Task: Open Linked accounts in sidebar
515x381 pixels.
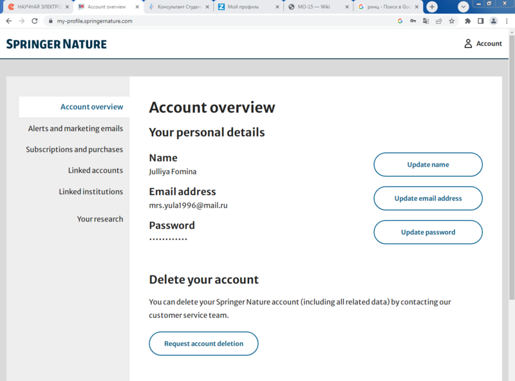Action: click(95, 171)
